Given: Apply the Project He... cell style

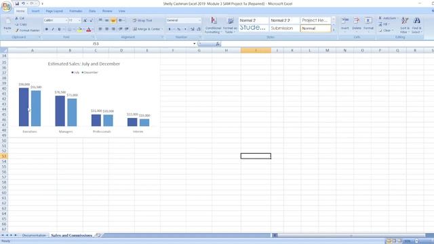Looking at the screenshot, I should (315, 20).
